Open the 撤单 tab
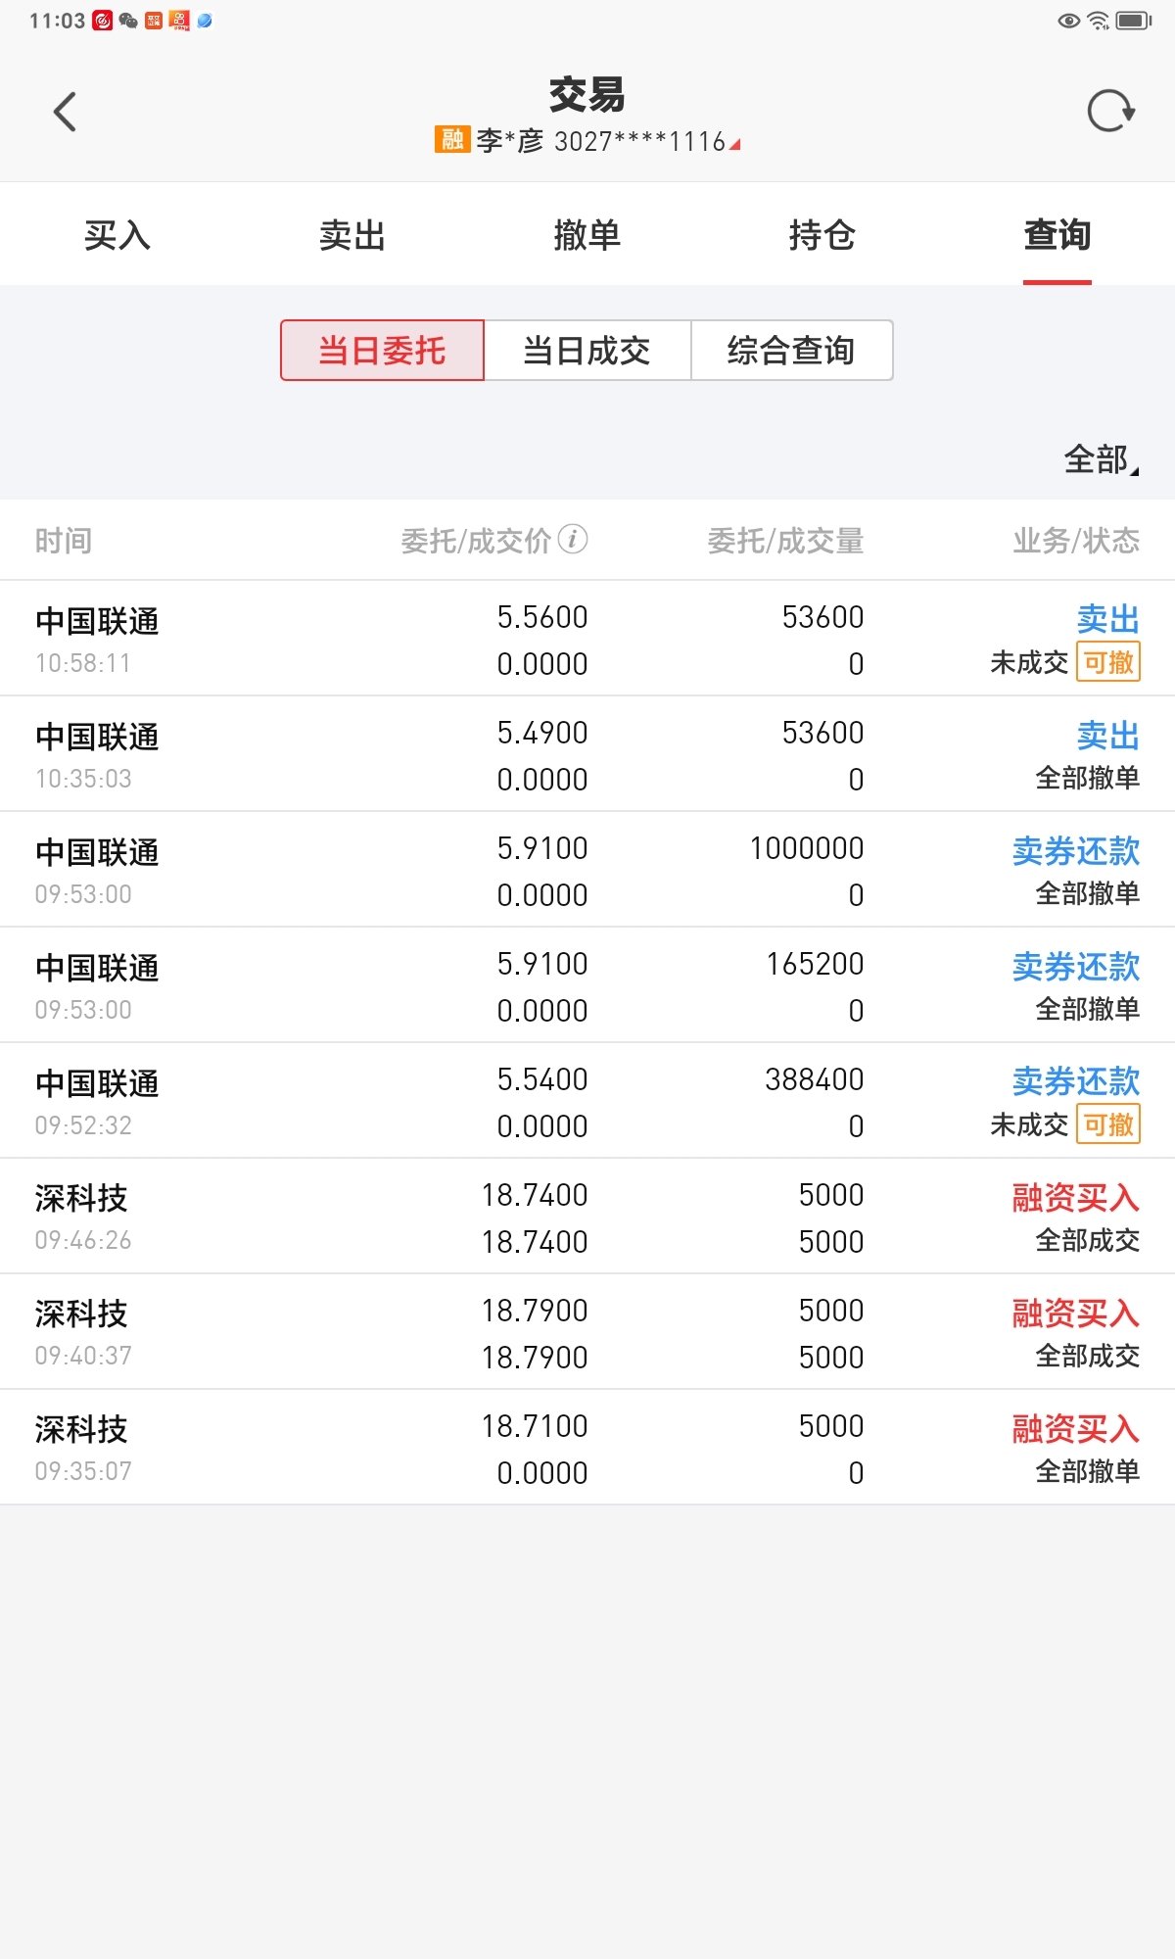The height and width of the screenshot is (1959, 1175). click(587, 235)
